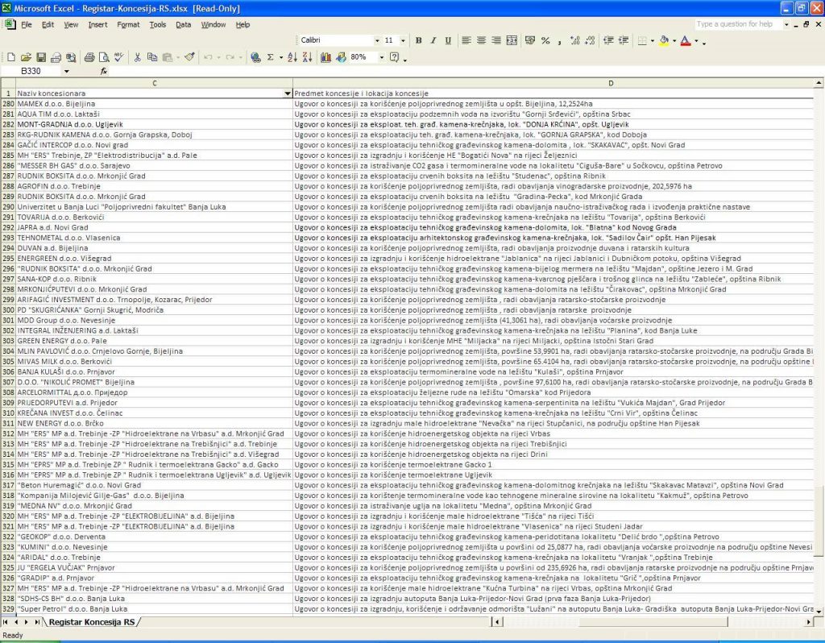Viewport: 825px width, 643px height.
Task: Apply currency style format
Action: tap(530, 40)
